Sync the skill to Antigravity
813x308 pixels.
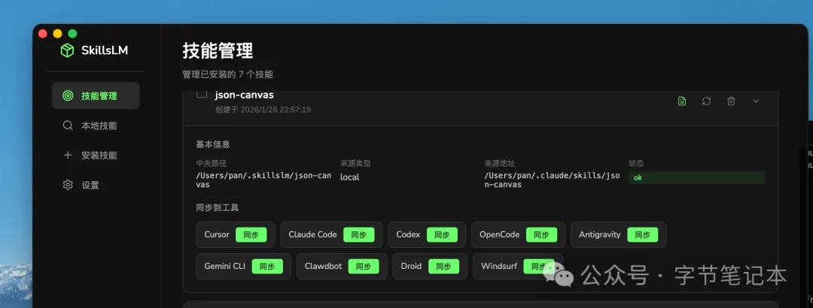642,234
